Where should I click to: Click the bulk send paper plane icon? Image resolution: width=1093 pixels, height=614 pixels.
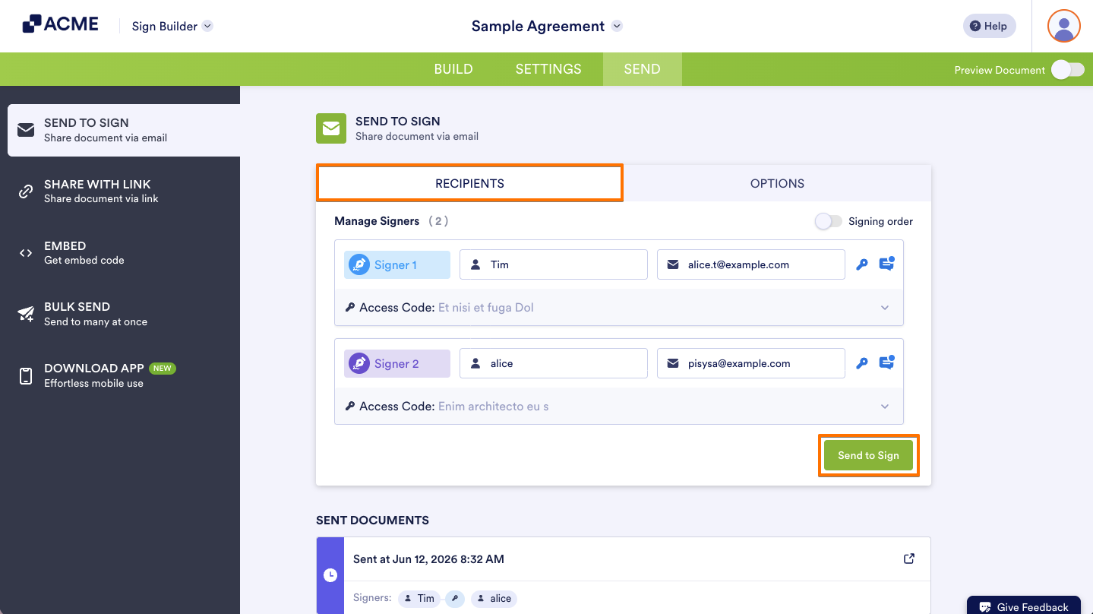(26, 314)
